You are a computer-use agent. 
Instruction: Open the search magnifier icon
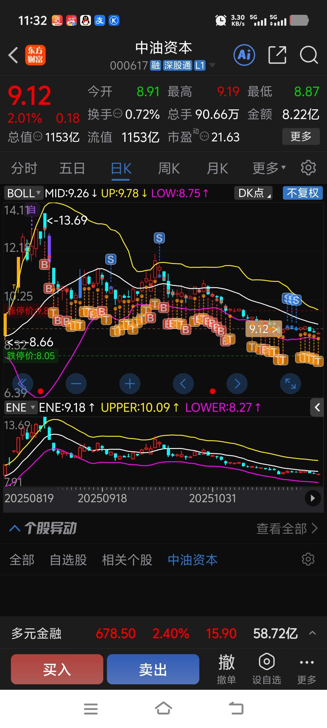[309, 55]
